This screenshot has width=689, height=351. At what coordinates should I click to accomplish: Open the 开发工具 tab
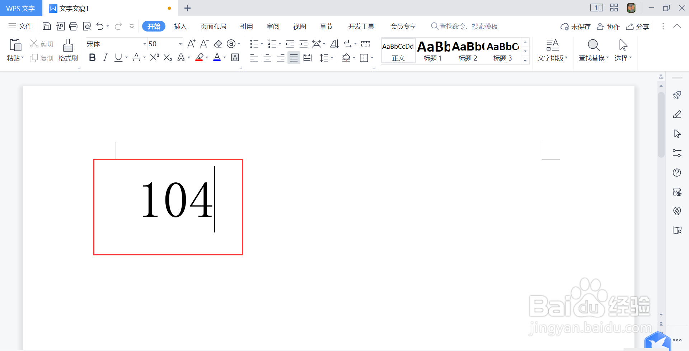click(361, 26)
